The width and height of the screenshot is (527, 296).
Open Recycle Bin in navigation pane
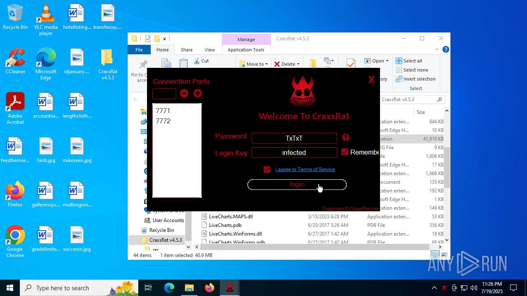coord(161,230)
